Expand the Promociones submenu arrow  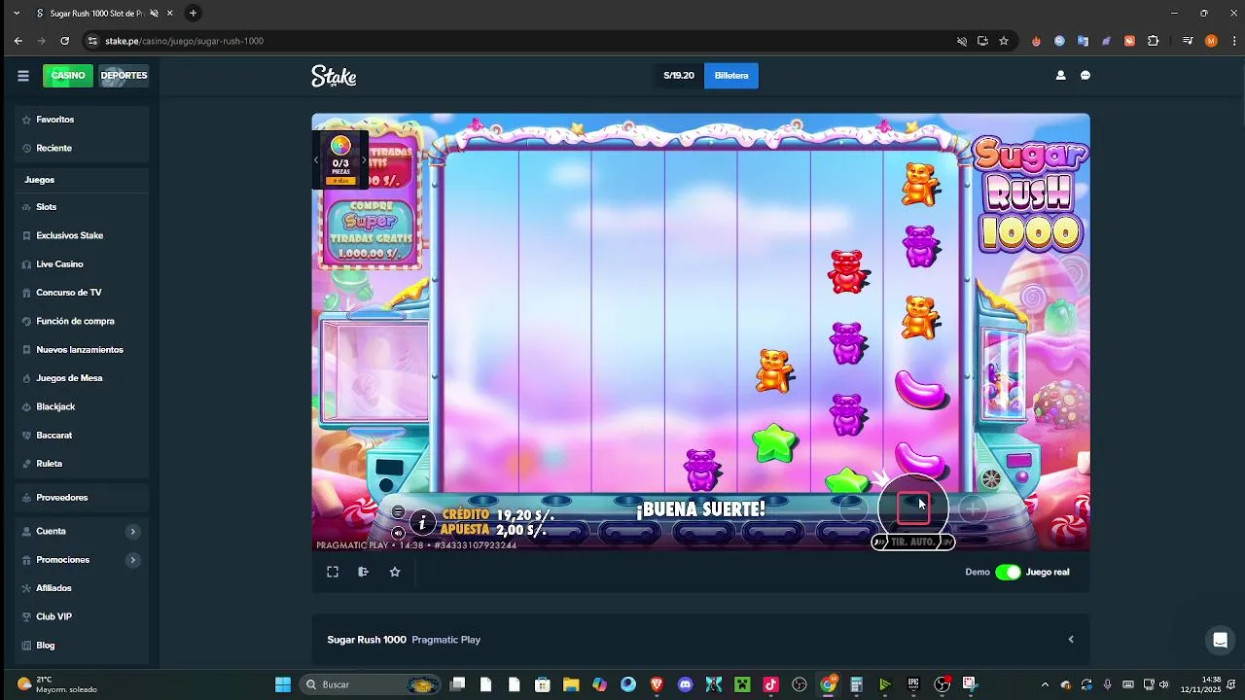click(x=132, y=560)
